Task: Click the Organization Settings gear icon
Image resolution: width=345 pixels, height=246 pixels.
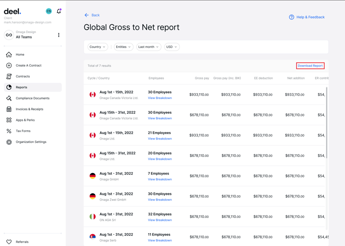Action: [x=9, y=142]
